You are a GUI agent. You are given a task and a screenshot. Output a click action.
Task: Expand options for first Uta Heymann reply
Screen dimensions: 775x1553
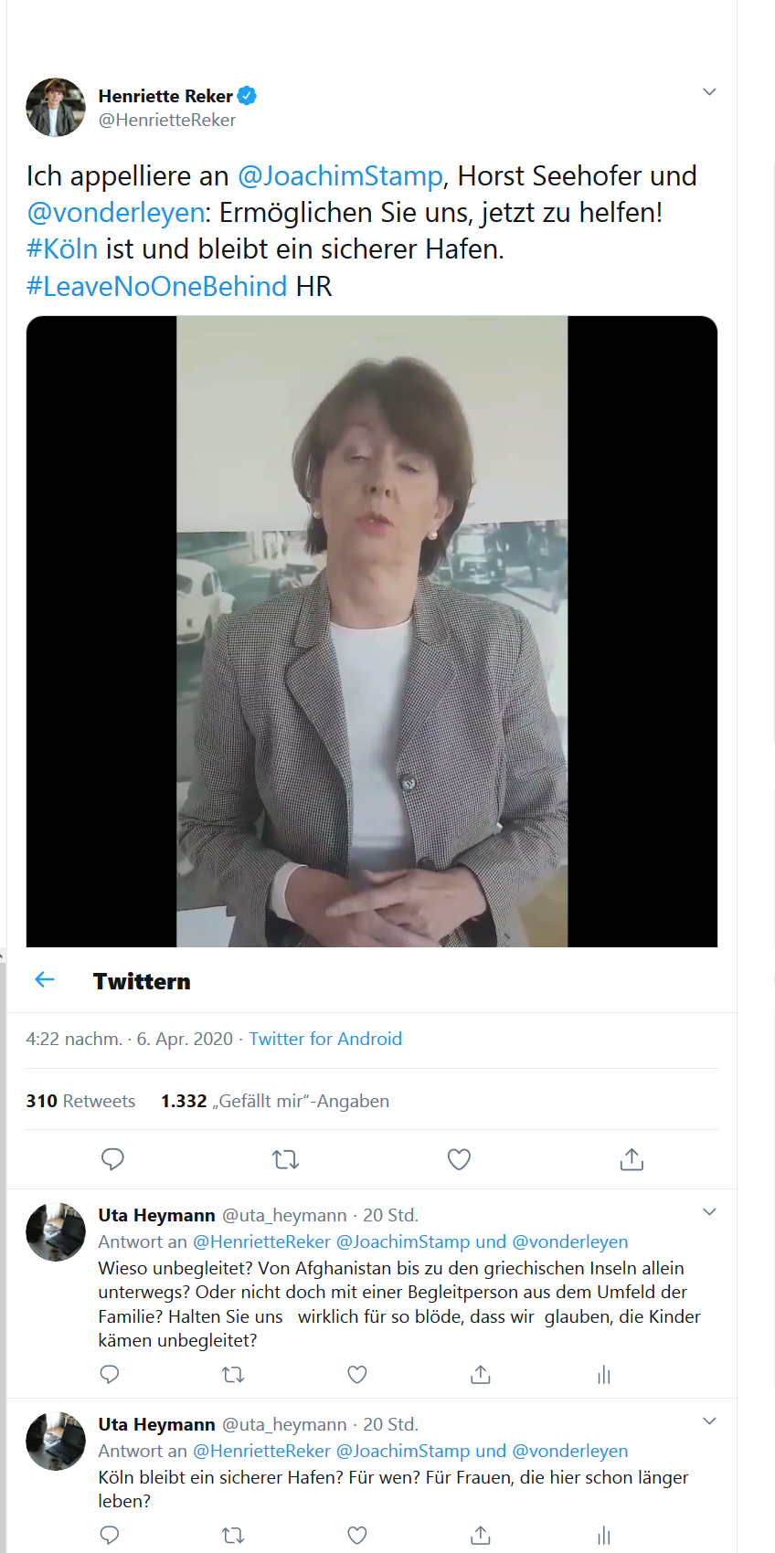(709, 1212)
